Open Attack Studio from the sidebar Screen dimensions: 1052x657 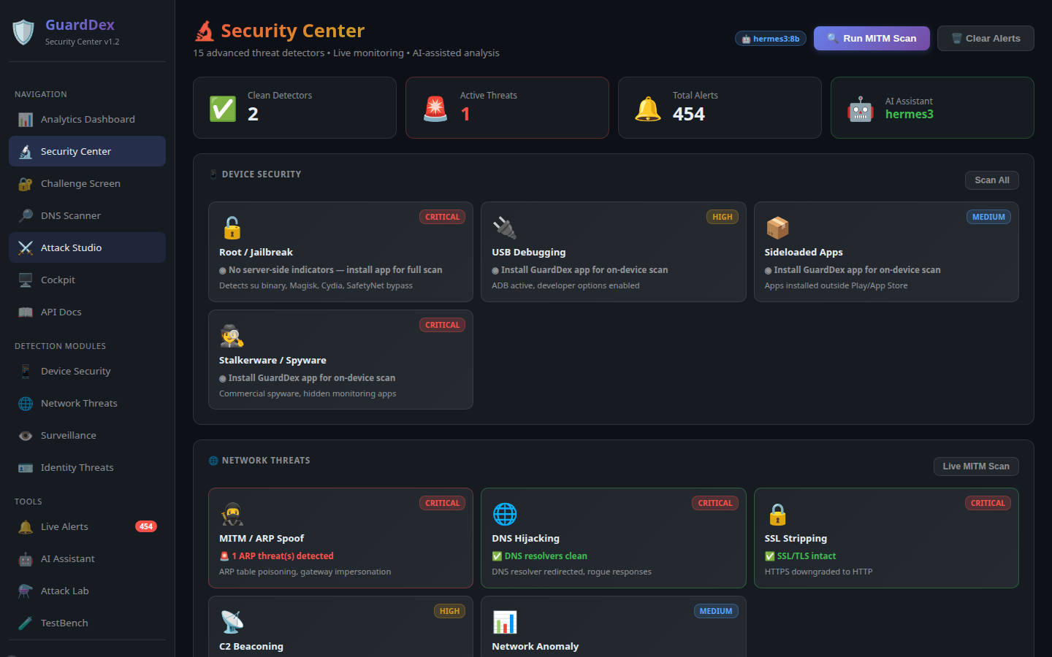87,248
